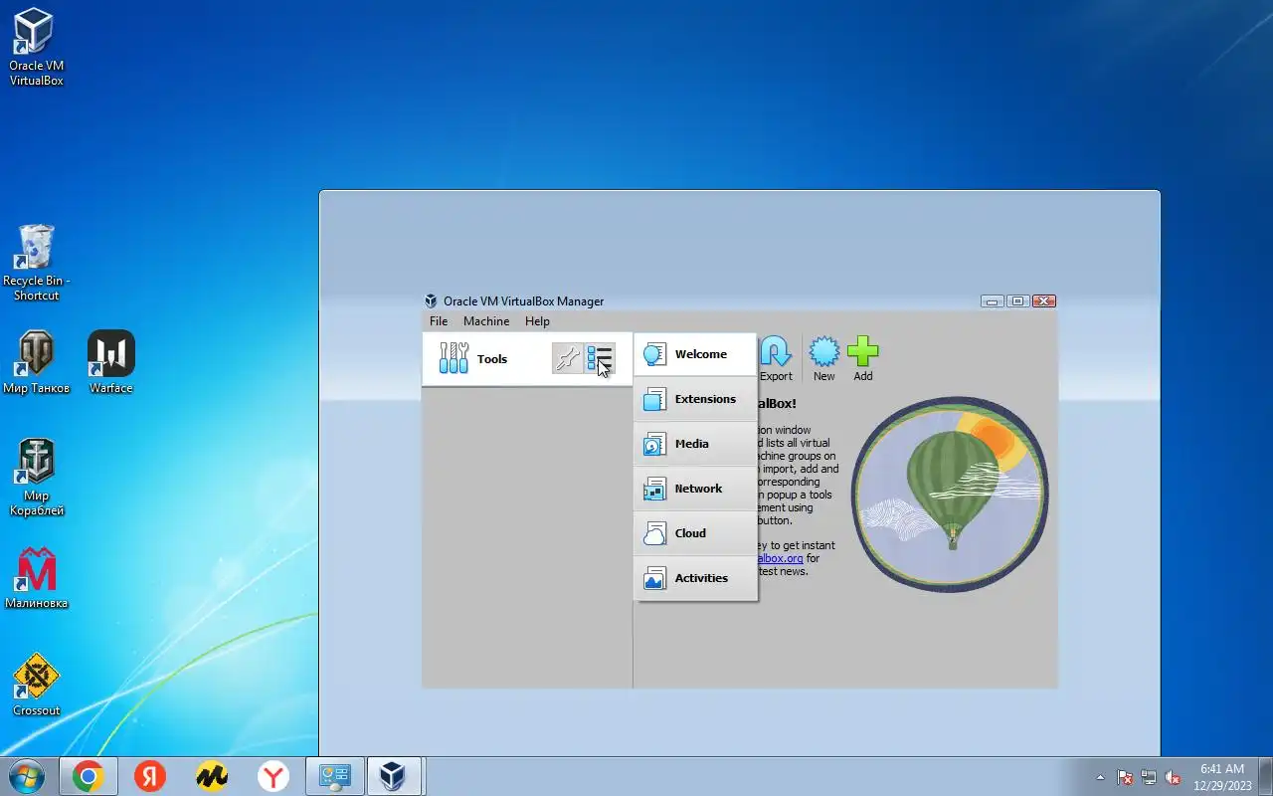Select Oracle VM VirtualBox desktop shortcut

36,47
